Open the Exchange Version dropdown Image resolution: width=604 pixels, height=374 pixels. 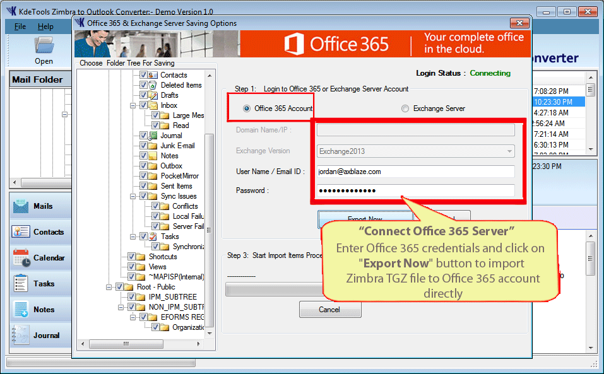[509, 151]
